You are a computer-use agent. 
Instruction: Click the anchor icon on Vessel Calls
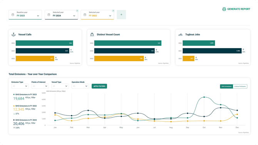[x=13, y=34]
